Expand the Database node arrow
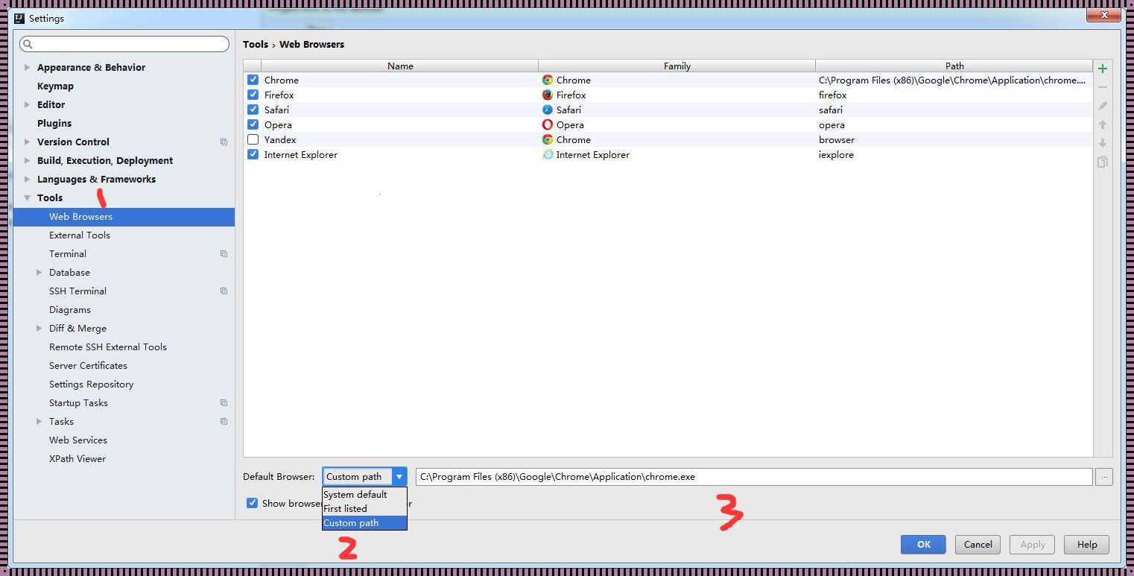 39,272
